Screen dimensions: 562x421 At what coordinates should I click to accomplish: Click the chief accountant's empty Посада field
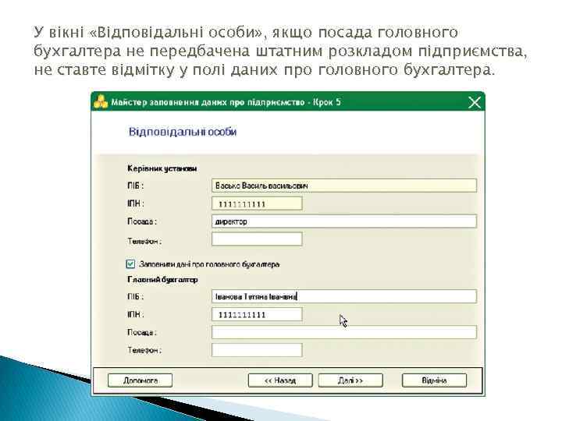pos(344,332)
